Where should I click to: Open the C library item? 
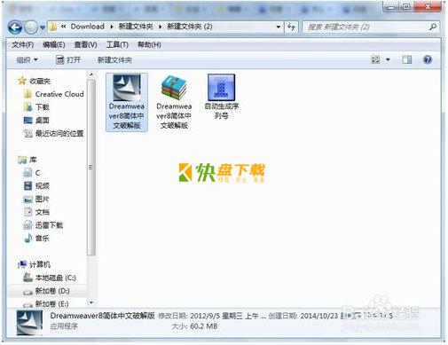point(32,173)
